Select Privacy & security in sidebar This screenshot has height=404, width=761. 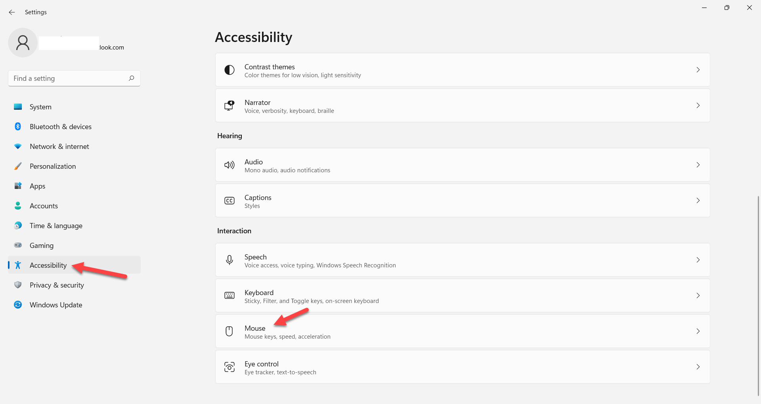click(x=57, y=285)
